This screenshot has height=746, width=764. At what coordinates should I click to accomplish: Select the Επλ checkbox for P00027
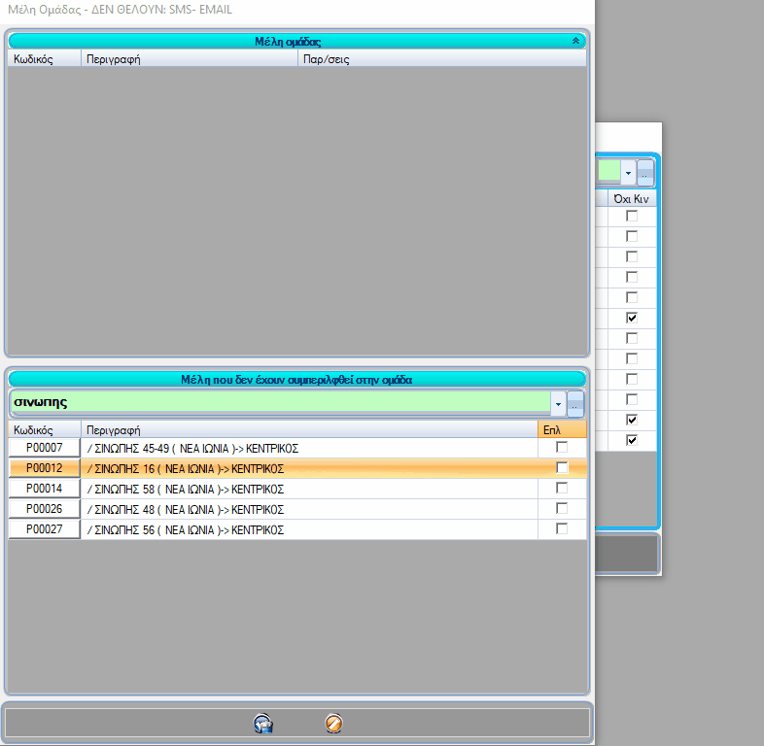coord(562,529)
